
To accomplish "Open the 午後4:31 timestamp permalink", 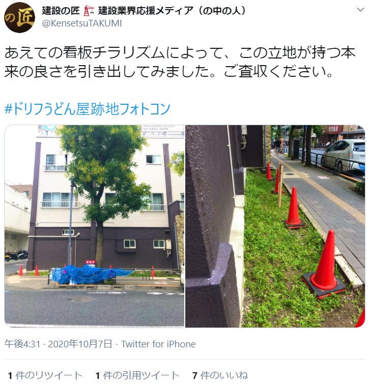I will click(22, 344).
